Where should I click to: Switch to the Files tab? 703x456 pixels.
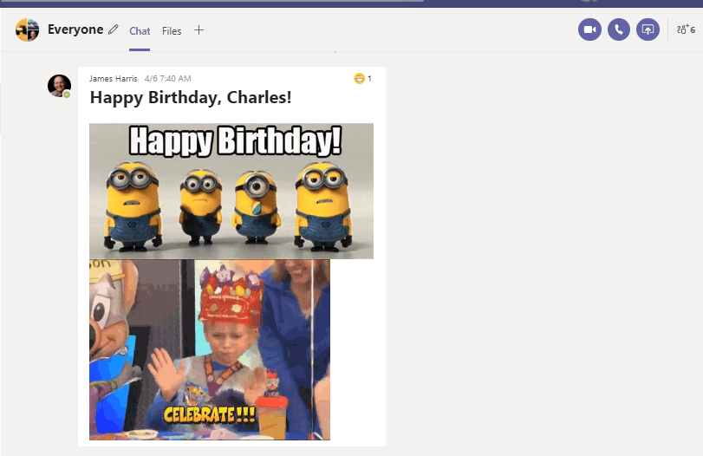(x=172, y=31)
